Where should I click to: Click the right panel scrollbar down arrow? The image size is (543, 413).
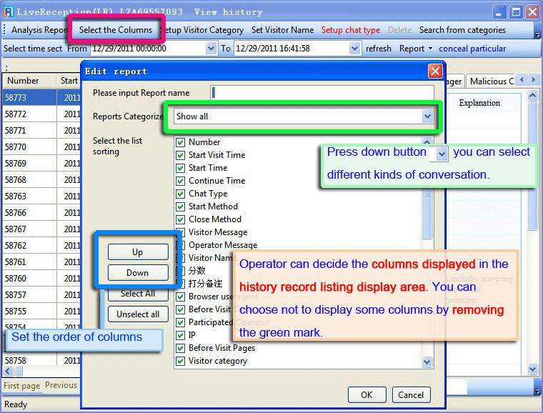click(x=532, y=369)
